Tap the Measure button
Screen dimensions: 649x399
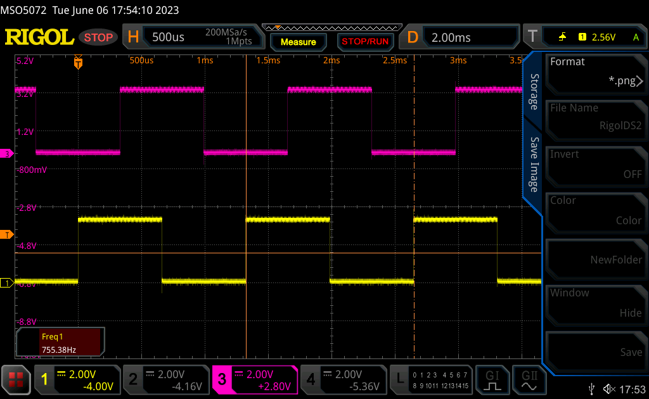point(298,42)
